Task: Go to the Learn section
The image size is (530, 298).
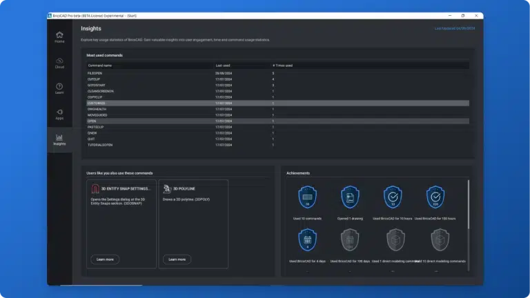Action: (59, 88)
